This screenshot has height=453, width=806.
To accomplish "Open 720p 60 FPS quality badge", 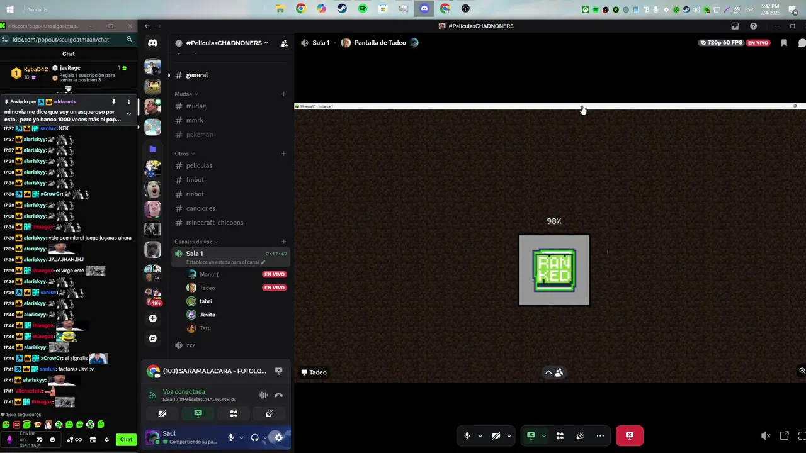I will coord(721,43).
